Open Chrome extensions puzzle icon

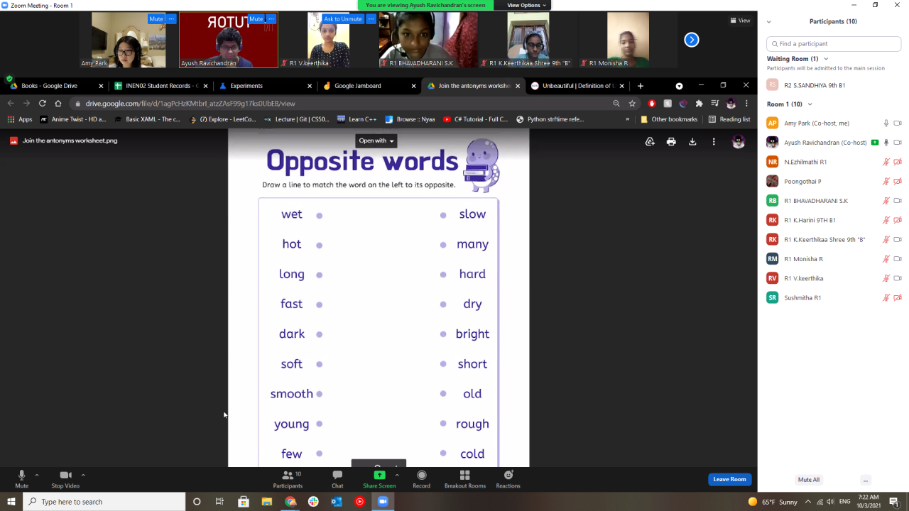[x=699, y=104]
